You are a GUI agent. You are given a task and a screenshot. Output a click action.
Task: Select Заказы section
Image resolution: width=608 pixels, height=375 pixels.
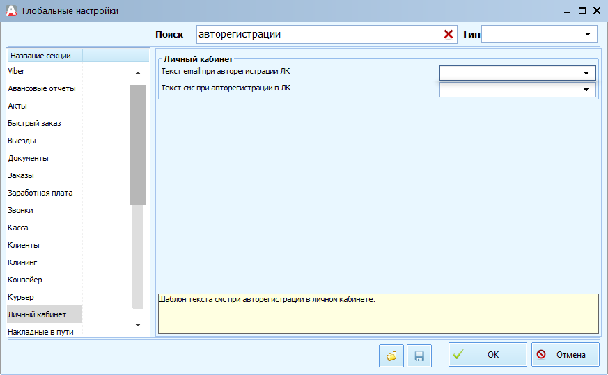(x=45, y=175)
